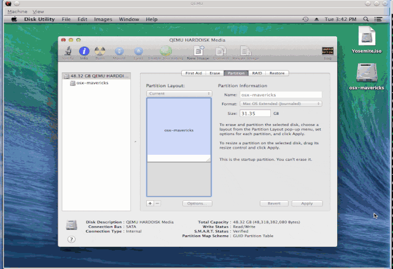The width and height of the screenshot is (393, 269).
Task: Click the free space area in layout
Action: [x=179, y=179]
